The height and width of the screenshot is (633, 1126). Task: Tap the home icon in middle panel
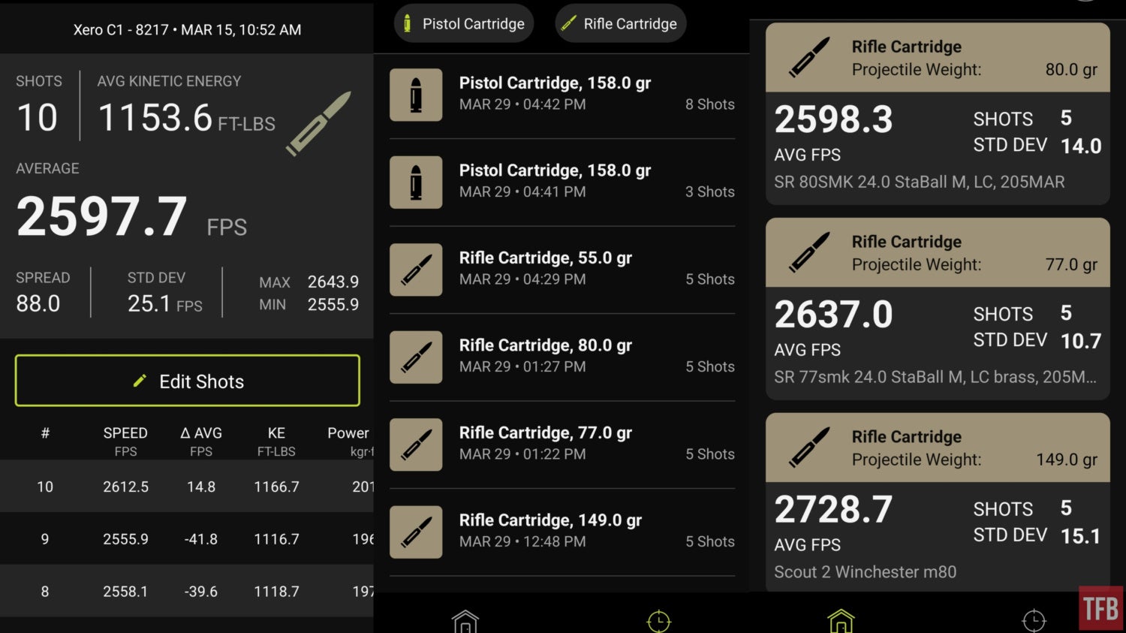tap(465, 621)
